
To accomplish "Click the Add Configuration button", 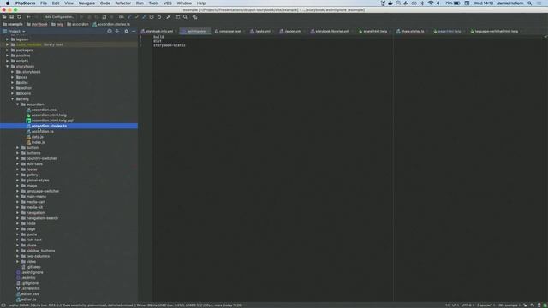I will [x=60, y=17].
